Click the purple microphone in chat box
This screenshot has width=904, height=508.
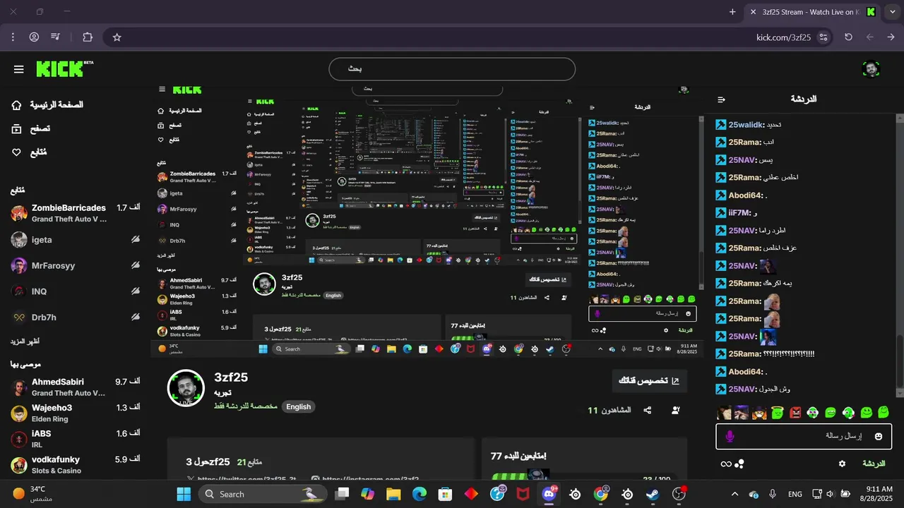730,436
